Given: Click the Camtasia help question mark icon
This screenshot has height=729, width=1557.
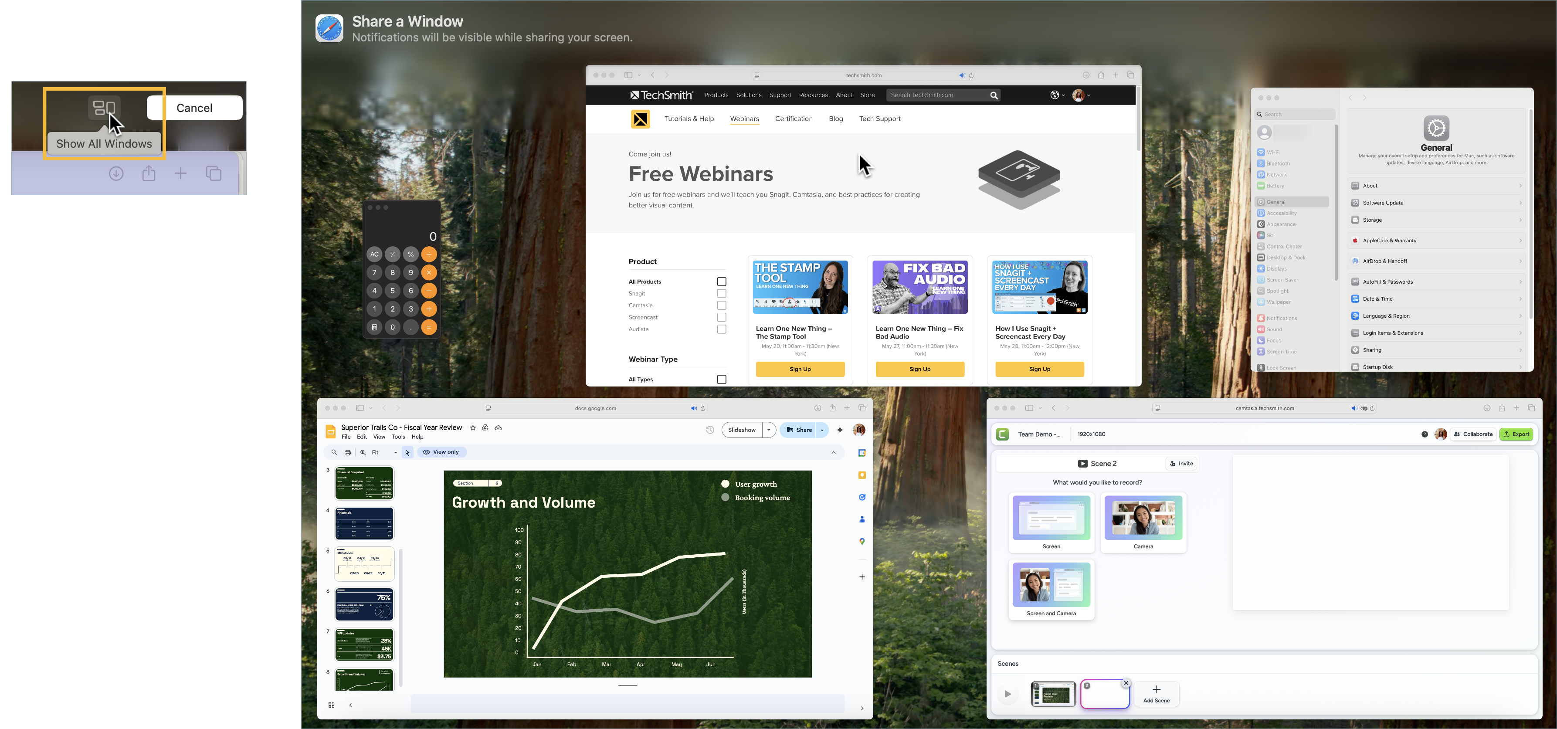Looking at the screenshot, I should pos(1425,434).
